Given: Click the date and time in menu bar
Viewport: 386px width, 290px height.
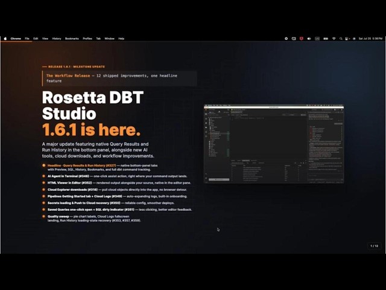Looking at the screenshot, I should (x=370, y=39).
